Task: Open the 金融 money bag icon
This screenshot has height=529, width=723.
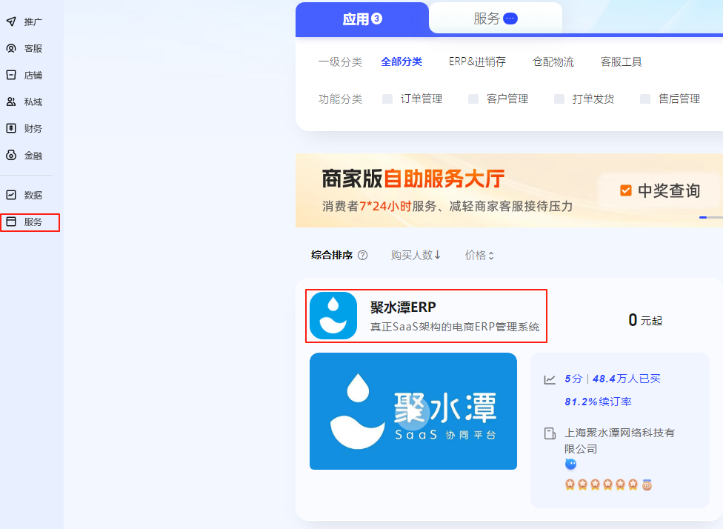Action: click(11, 156)
